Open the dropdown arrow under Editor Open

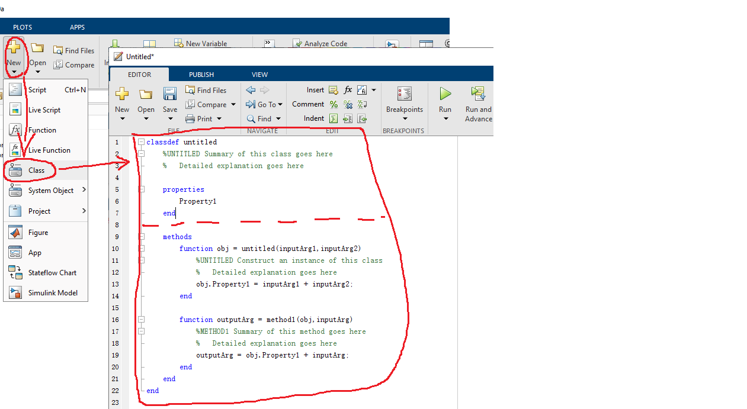146,118
